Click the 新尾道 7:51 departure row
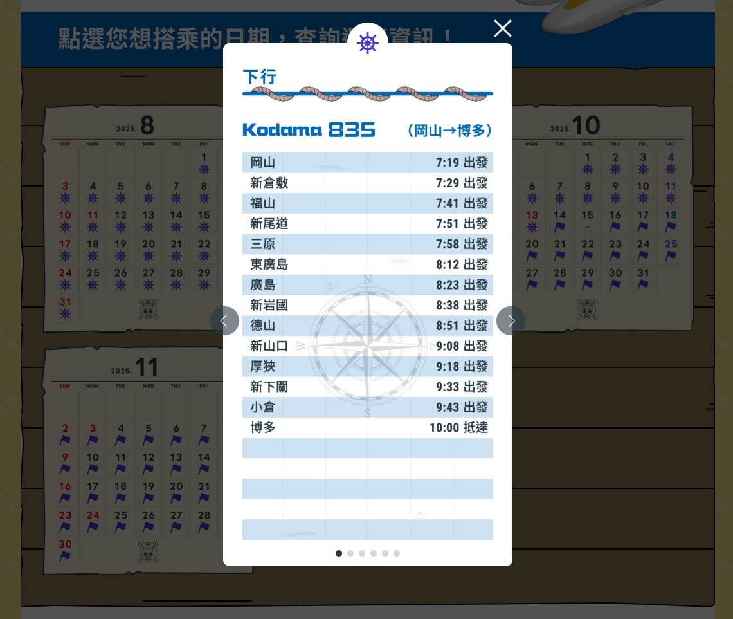733x619 pixels. (x=367, y=224)
